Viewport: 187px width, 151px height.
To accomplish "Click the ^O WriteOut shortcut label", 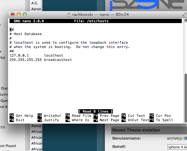I will click(x=49, y=116).
